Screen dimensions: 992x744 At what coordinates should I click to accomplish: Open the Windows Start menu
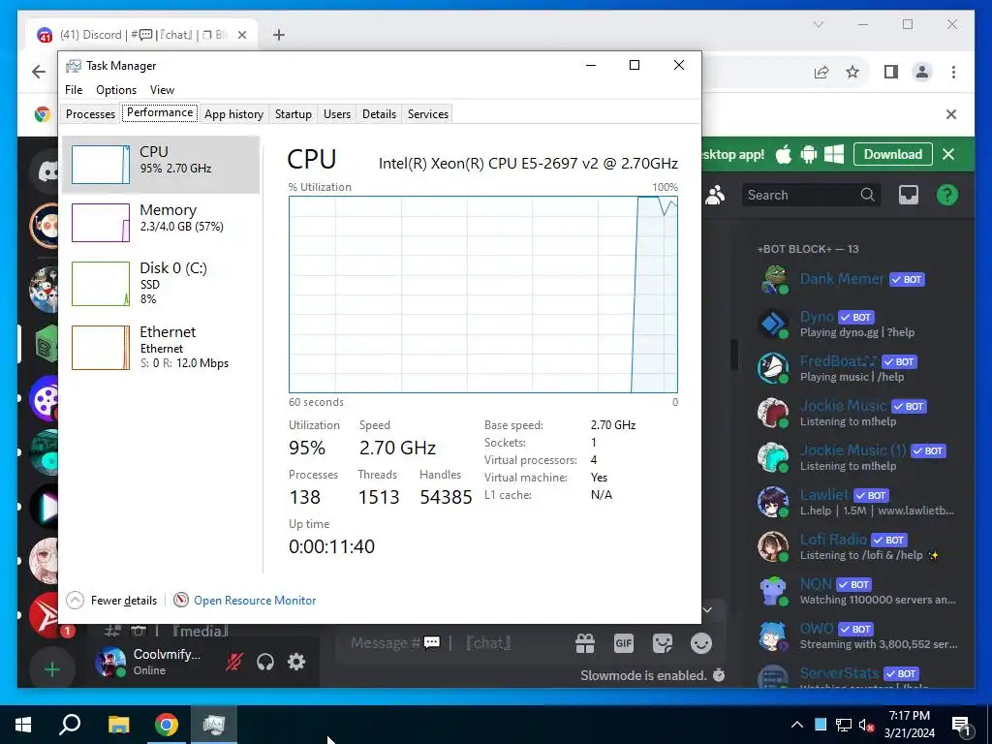(x=23, y=725)
